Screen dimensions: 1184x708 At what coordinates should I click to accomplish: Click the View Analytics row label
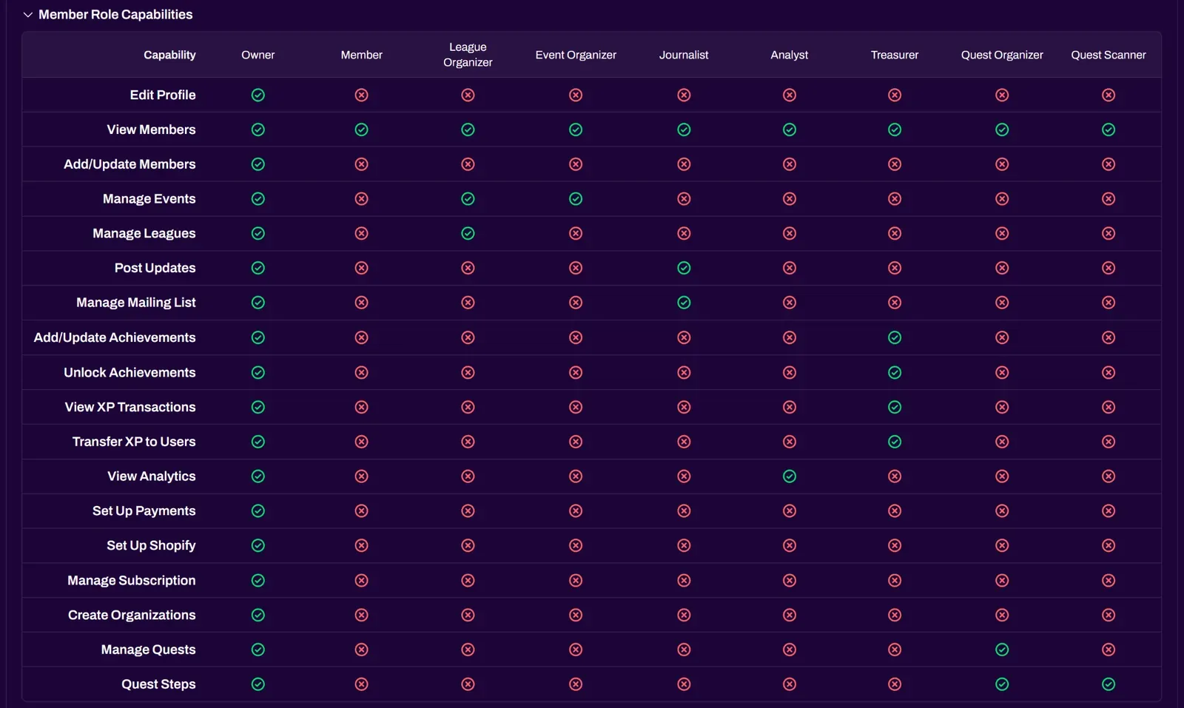[x=152, y=476]
